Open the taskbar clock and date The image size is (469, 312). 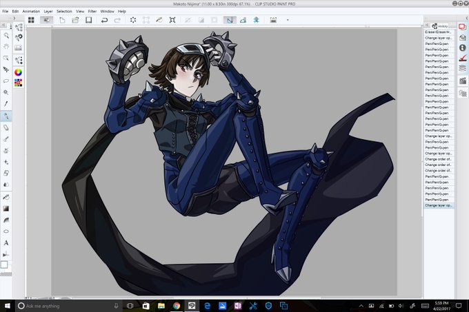442,306
